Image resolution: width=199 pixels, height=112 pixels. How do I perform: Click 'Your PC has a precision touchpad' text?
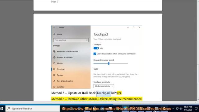point(107,39)
